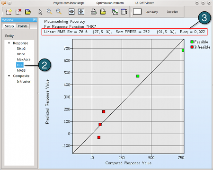Image resolution: width=213 pixels, height=170 pixels.
Task: Select the HIC response entry
Action: click(20, 65)
